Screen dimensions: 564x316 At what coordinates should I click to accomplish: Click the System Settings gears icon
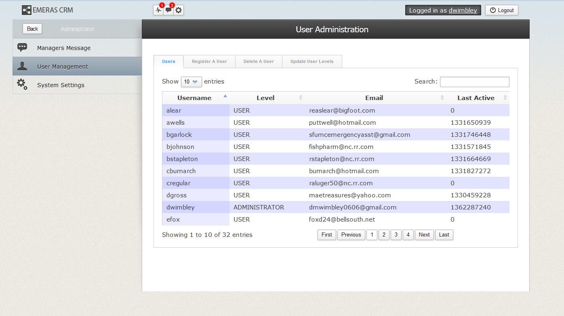coord(22,85)
